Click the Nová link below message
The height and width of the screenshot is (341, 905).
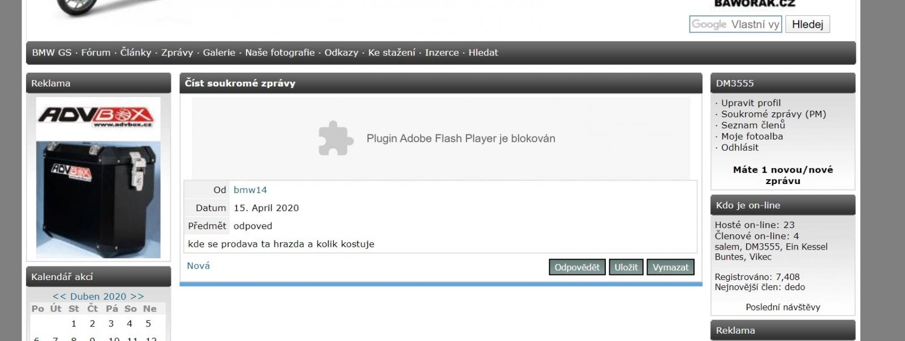coord(199,266)
